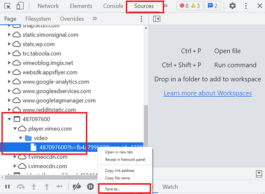Expand trc.taboola.com domain
Screen dimensions: 265x194
click(9, 54)
